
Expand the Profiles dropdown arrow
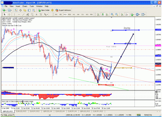pos(11,10)
